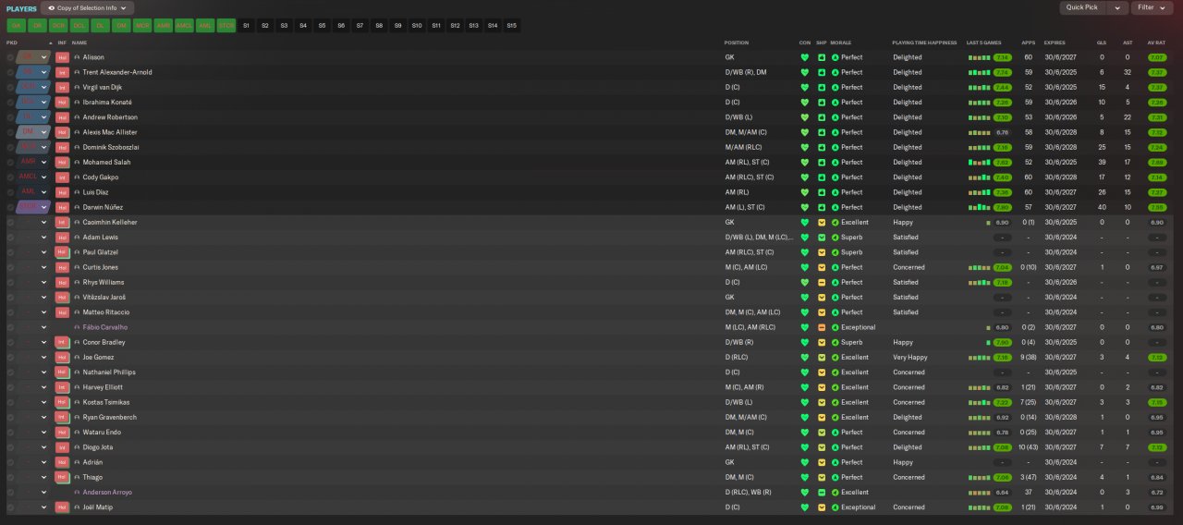Select the S8 substitute tab
The width and height of the screenshot is (1183, 525).
pos(379,26)
